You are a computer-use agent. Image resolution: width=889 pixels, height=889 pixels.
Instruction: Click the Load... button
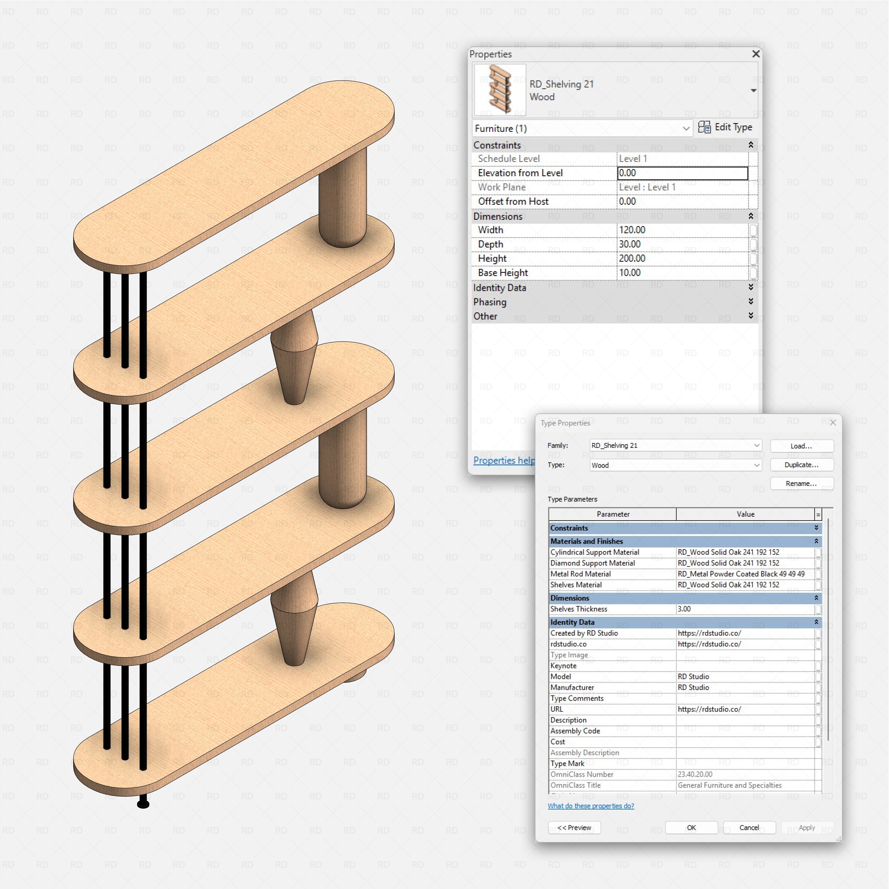(x=801, y=446)
